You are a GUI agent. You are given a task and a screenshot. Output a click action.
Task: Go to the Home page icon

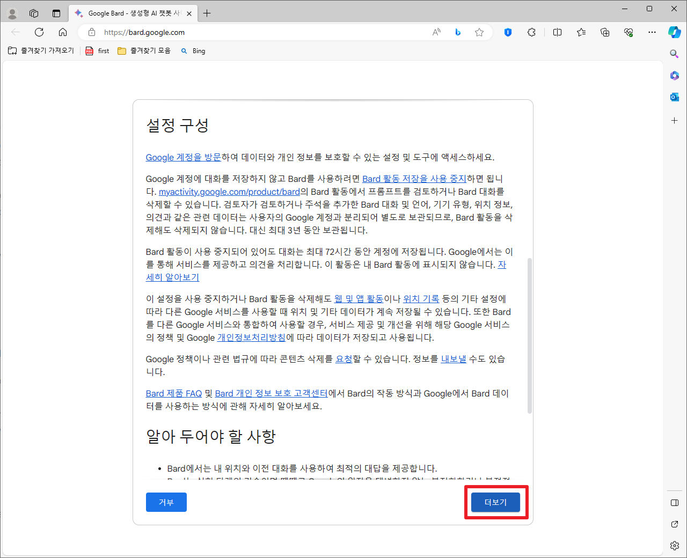[x=63, y=32]
